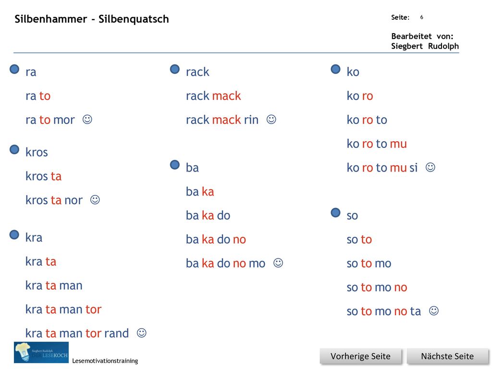Select the blue bullet next to 'ba'
The width and height of the screenshot is (492, 369).
pyautogui.click(x=175, y=165)
